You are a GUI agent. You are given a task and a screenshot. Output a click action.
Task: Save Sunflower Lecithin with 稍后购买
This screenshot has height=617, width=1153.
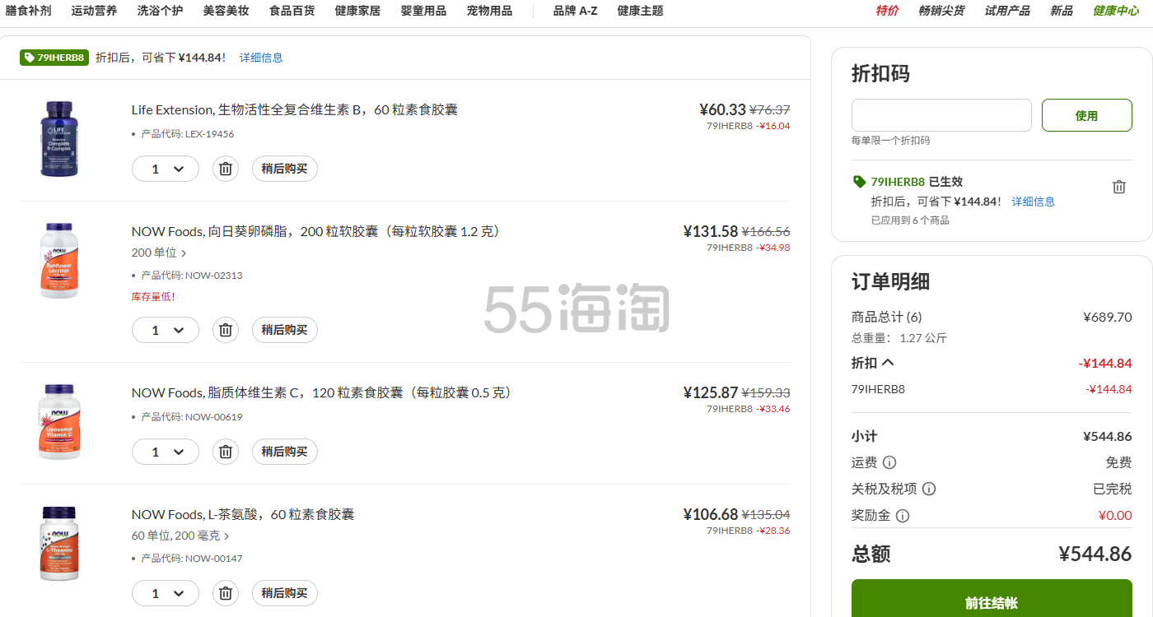[x=284, y=330]
